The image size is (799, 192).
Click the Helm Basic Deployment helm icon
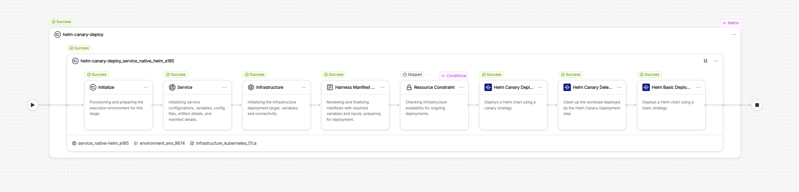point(646,87)
